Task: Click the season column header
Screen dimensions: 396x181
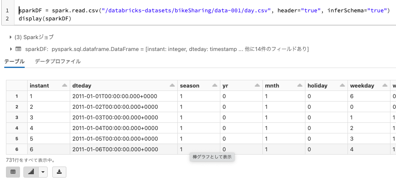Action: [199, 85]
